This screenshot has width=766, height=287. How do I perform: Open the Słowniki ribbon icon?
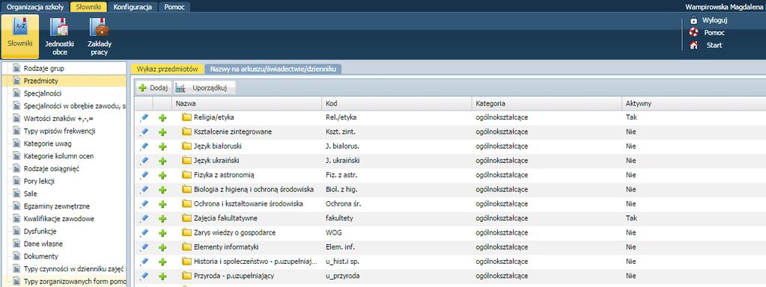tap(20, 36)
